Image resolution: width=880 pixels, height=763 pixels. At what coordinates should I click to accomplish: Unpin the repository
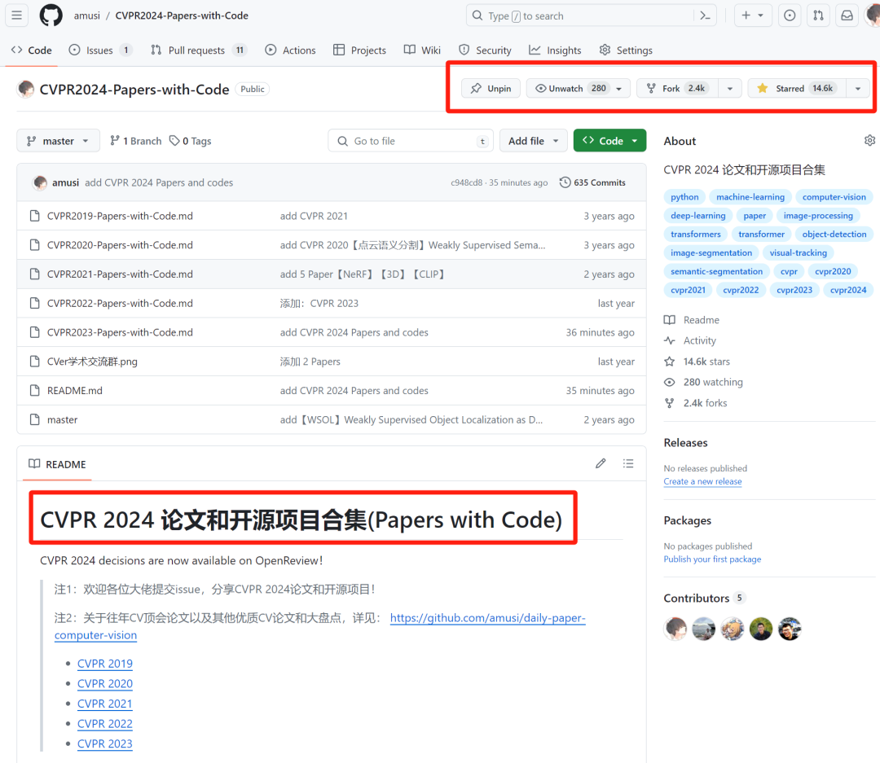[491, 88]
